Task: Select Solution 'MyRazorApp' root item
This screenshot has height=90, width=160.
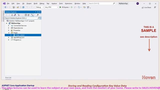Action: click(x=22, y=21)
